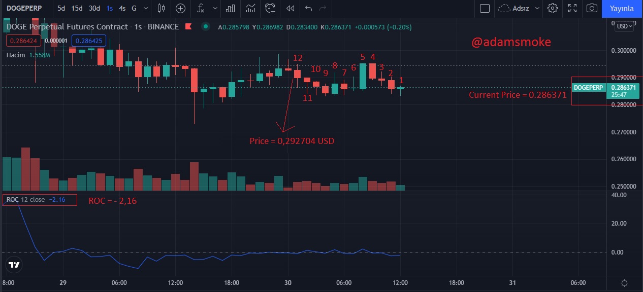Click the Hacim volume indicator label
643x292 pixels.
click(16, 55)
